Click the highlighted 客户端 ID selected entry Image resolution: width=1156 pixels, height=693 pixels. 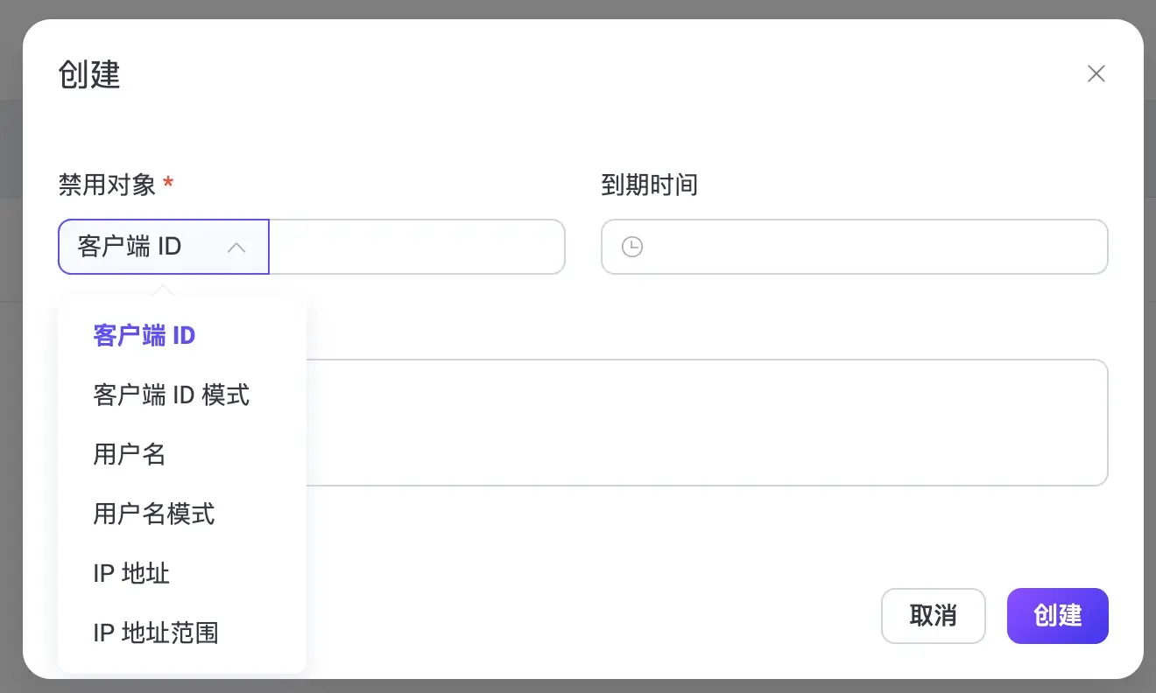[x=144, y=335]
